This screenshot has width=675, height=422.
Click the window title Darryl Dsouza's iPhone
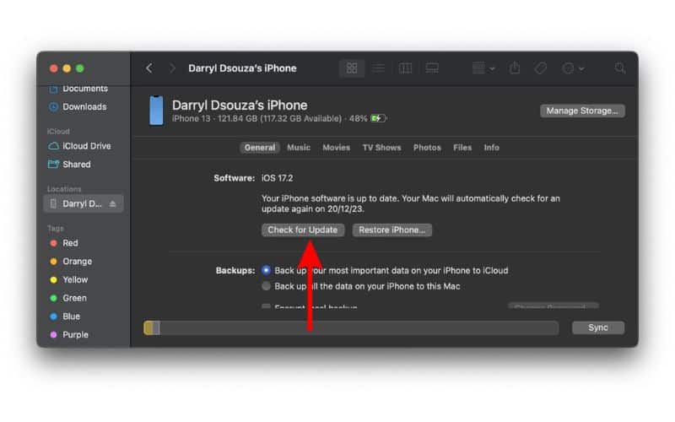click(x=242, y=68)
